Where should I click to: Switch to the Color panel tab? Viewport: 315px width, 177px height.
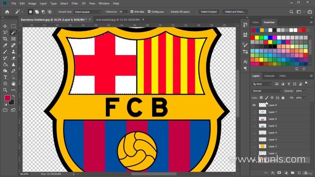(x=256, y=22)
